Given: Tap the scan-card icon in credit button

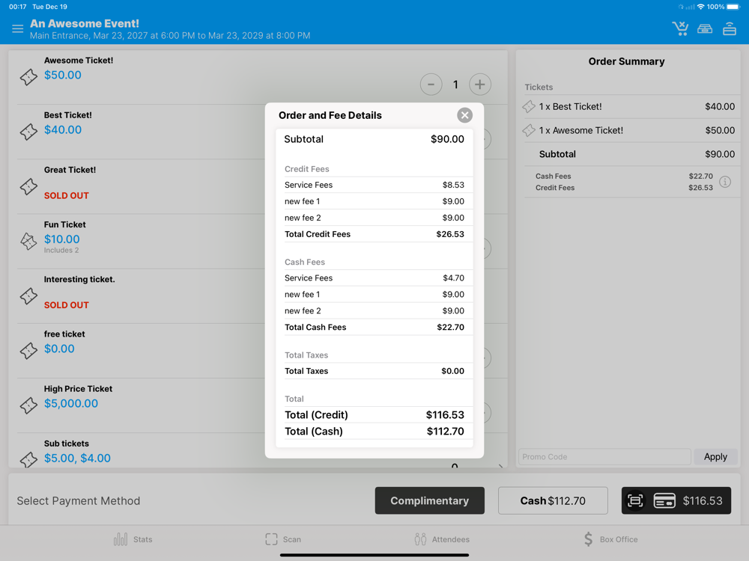Looking at the screenshot, I should pyautogui.click(x=635, y=500).
